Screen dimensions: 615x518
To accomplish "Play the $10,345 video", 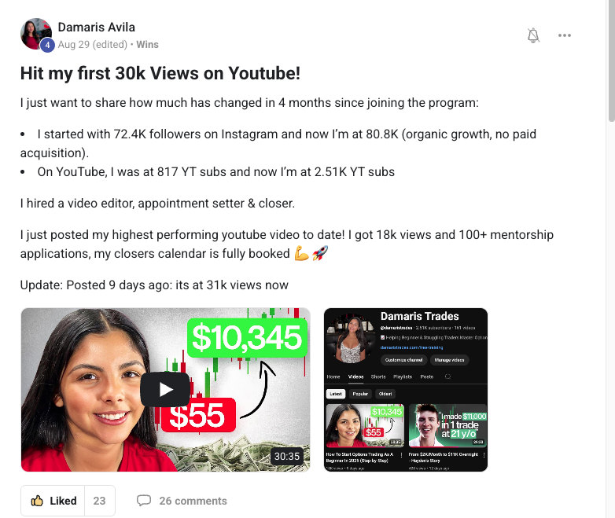I will point(165,389).
